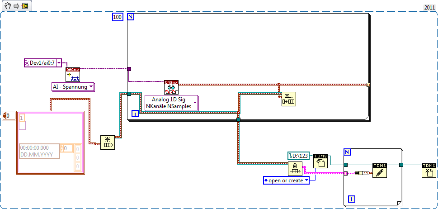Click the teal TDMS tunnel on second loop right
Viewport: 438px width, 209px height.
[x=401, y=165]
